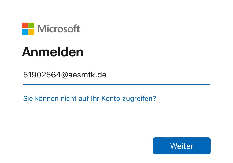Click the Microsoft four-square logo

[x=28, y=29]
